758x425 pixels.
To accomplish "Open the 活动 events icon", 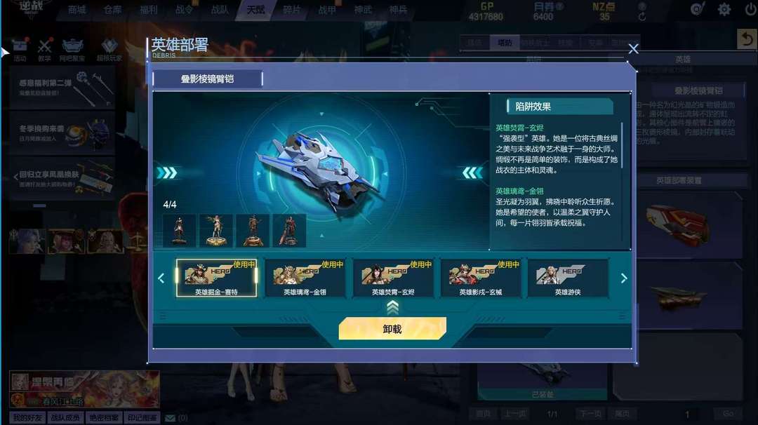I will click(20, 49).
